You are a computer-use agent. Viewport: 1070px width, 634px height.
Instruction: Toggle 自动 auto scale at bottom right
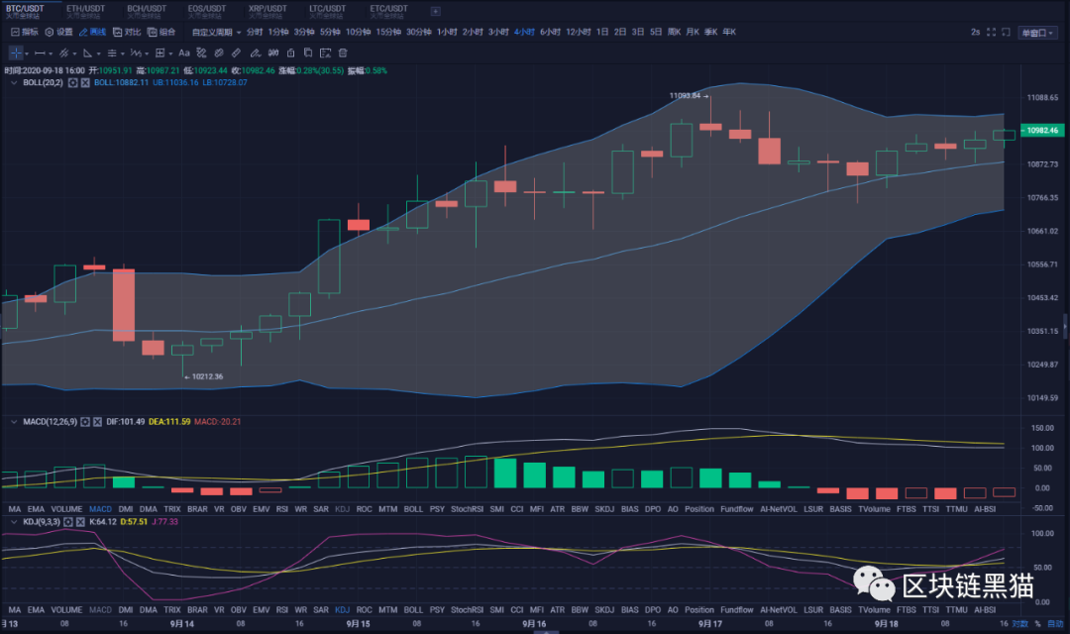[x=1056, y=624]
